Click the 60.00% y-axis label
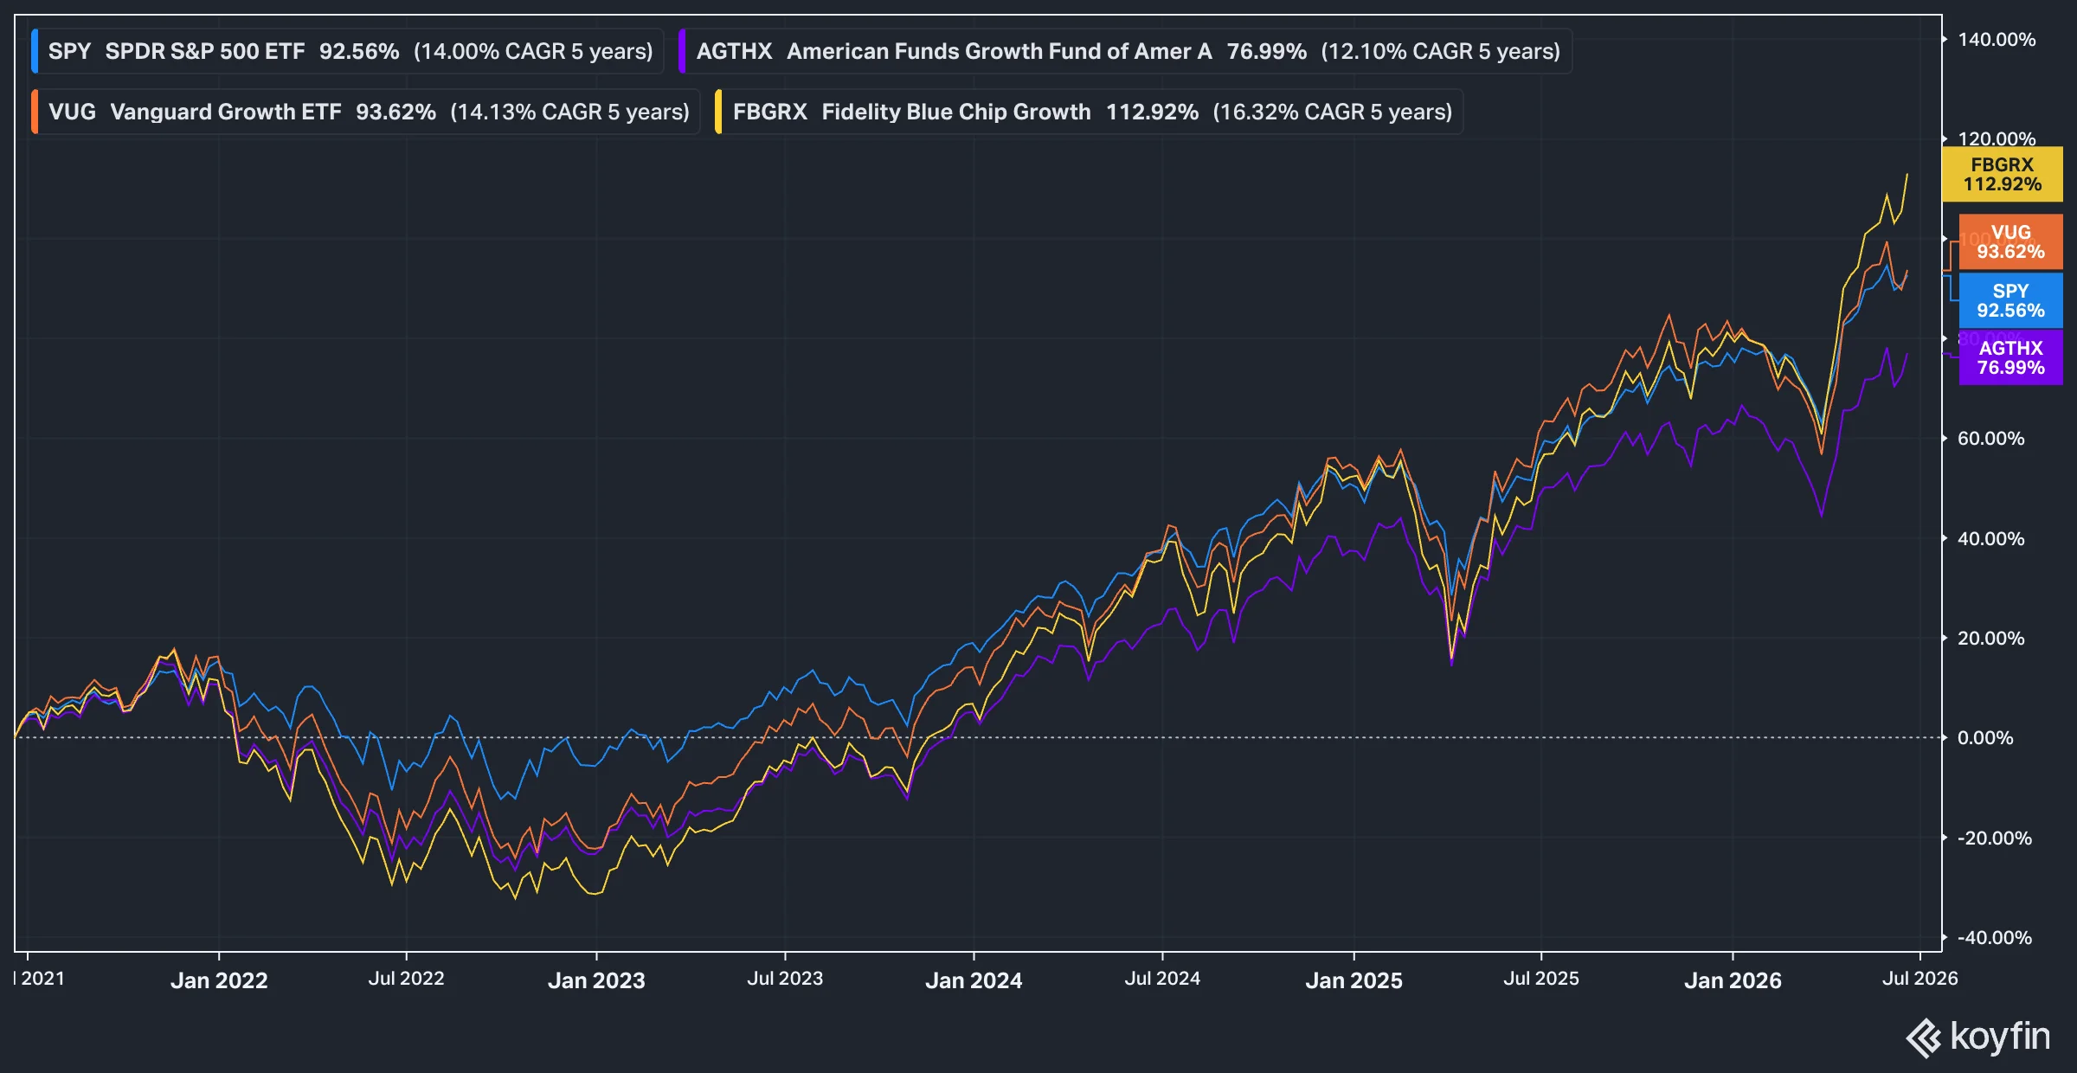Image resolution: width=2077 pixels, height=1073 pixels. [x=1991, y=439]
